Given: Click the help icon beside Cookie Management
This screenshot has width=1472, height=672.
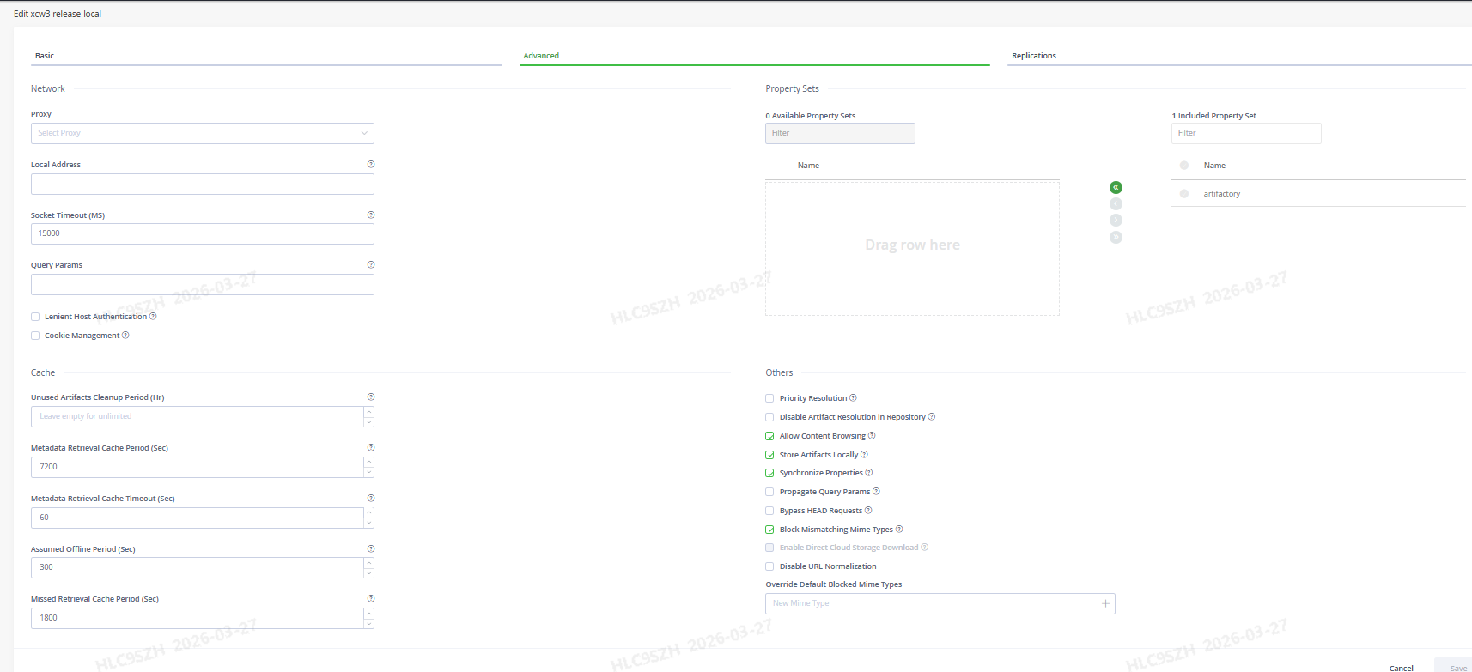Looking at the screenshot, I should click(x=125, y=336).
